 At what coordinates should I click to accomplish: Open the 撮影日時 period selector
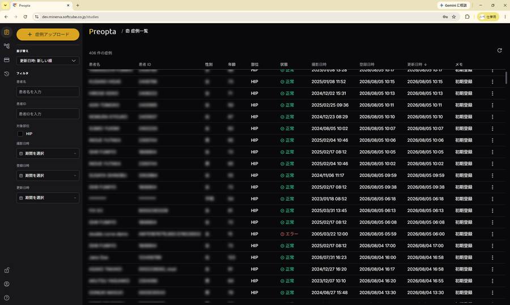click(x=48, y=153)
